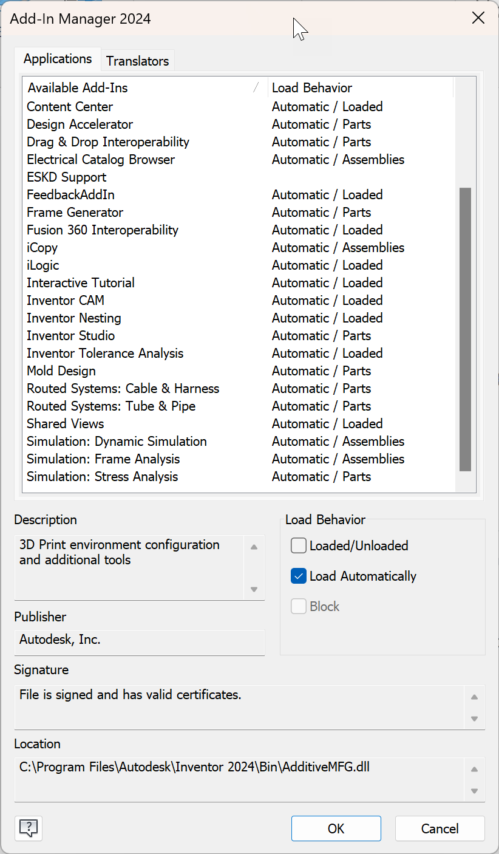This screenshot has width=499, height=854.
Task: Dismiss the dialog with Cancel
Action: coord(440,828)
